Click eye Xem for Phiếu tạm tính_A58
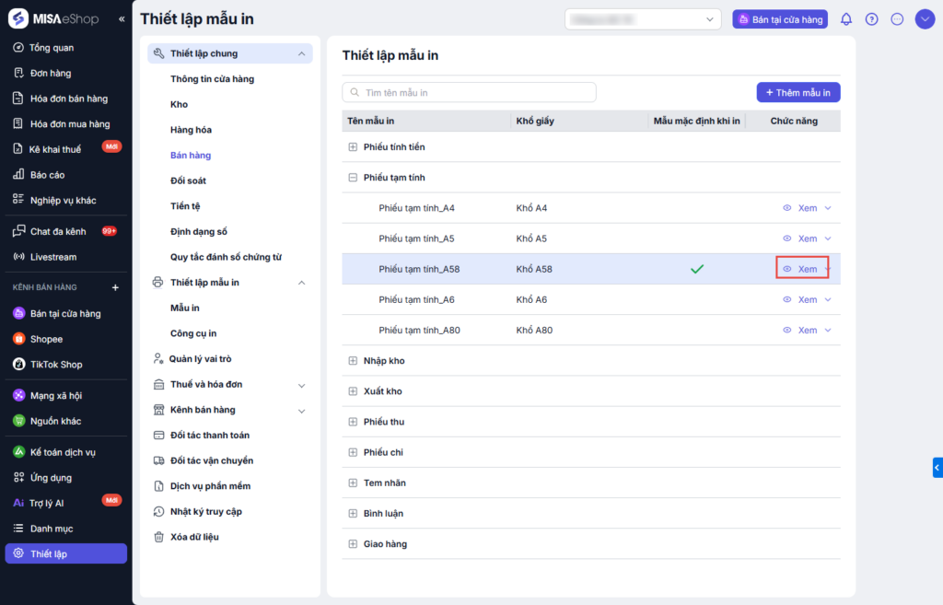This screenshot has width=943, height=605. click(799, 269)
